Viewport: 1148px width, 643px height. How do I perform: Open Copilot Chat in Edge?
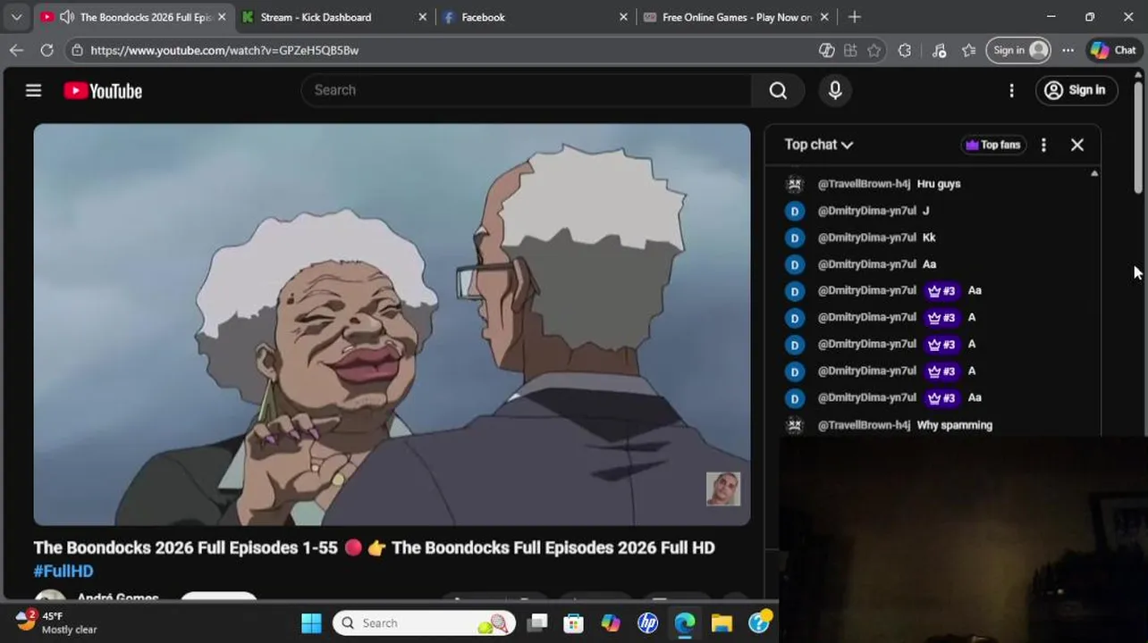point(1113,50)
